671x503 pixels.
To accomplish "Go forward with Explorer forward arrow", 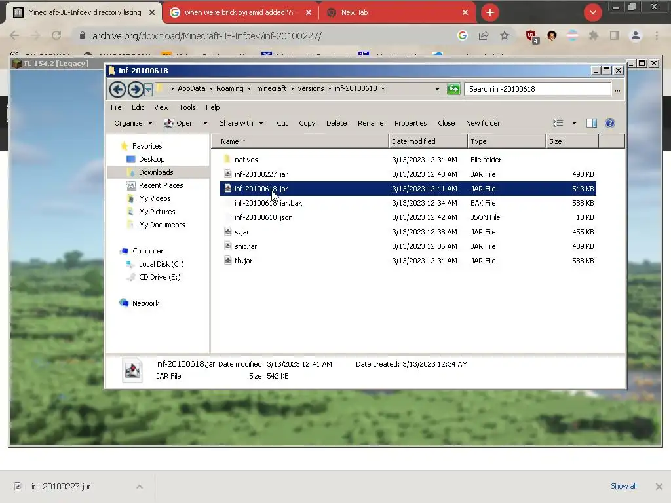I will (135, 89).
